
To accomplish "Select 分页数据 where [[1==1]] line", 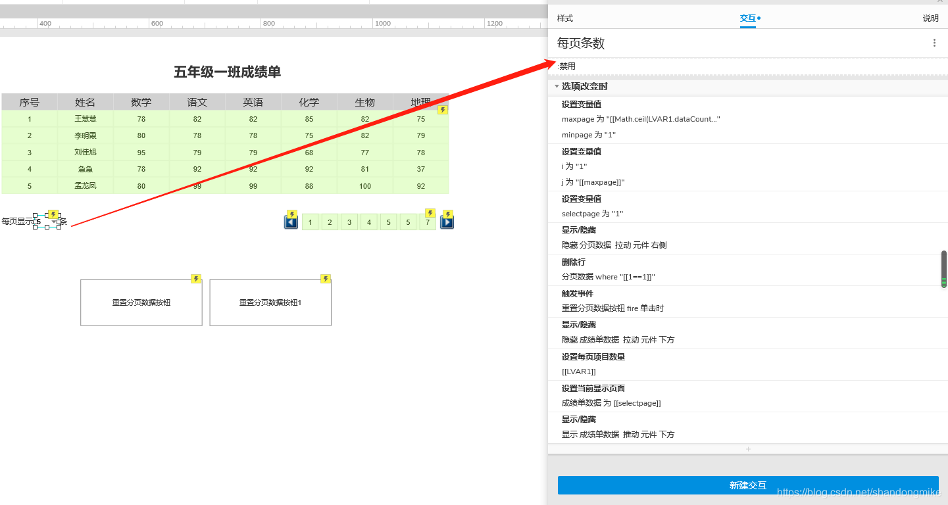I will [609, 277].
